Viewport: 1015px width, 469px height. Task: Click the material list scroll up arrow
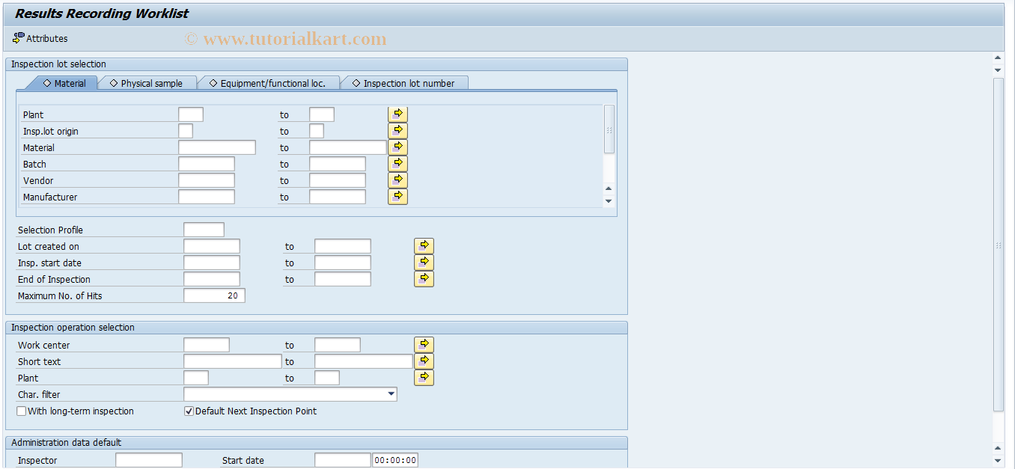point(609,188)
